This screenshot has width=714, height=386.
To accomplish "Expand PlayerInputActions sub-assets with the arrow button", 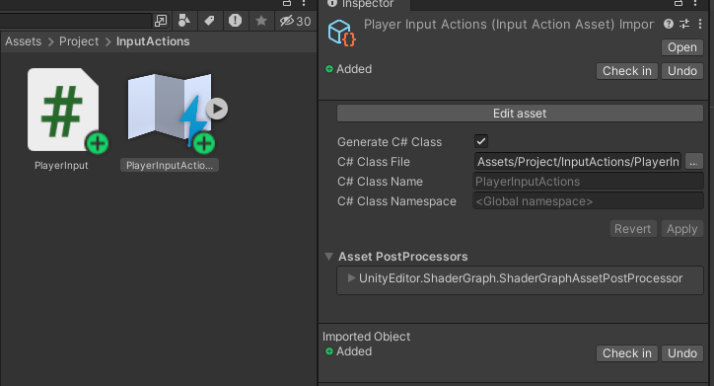I will (x=217, y=109).
